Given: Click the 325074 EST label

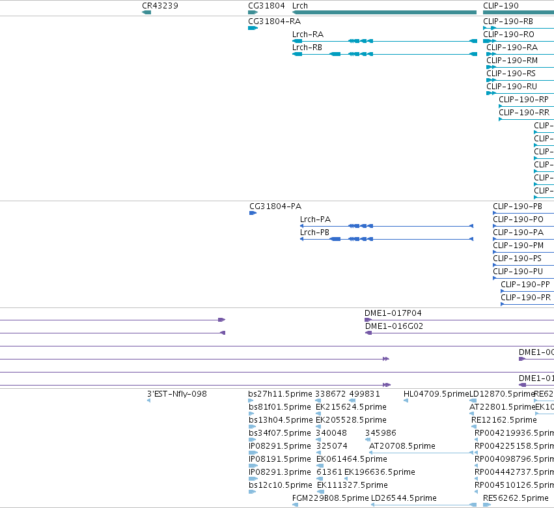Looking at the screenshot, I should pos(332,447).
